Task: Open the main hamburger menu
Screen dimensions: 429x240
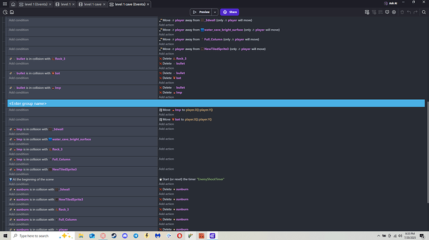Action: (5, 4)
